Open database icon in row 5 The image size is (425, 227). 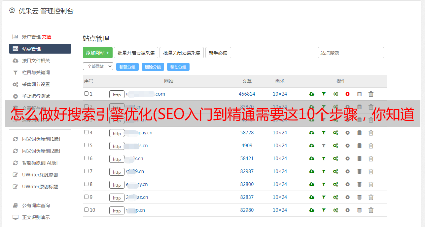coord(359,146)
